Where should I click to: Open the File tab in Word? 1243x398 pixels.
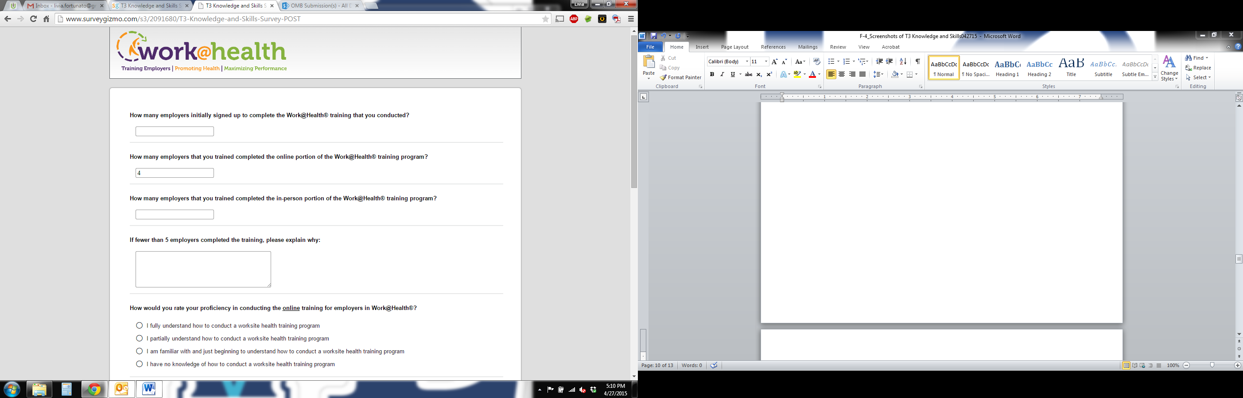pos(650,47)
